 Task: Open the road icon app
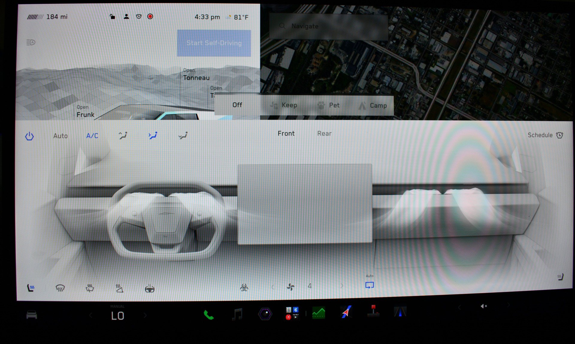[400, 312]
